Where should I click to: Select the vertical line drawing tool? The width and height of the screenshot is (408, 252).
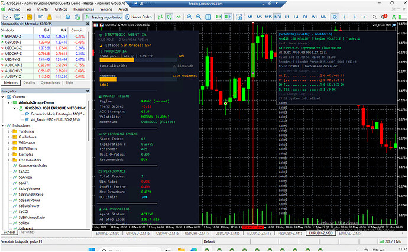355,17
